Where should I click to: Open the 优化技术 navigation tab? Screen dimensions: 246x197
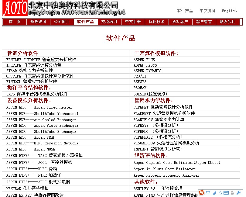coord(157,22)
